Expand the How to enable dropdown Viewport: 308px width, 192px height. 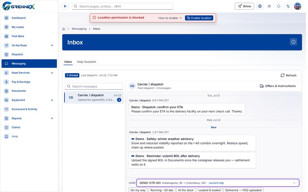(170, 18)
